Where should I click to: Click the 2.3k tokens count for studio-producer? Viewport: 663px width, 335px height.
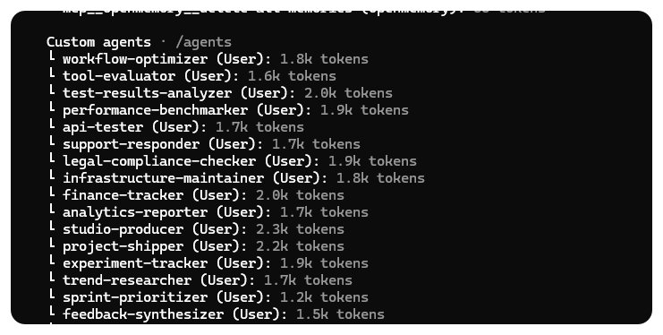[300, 229]
